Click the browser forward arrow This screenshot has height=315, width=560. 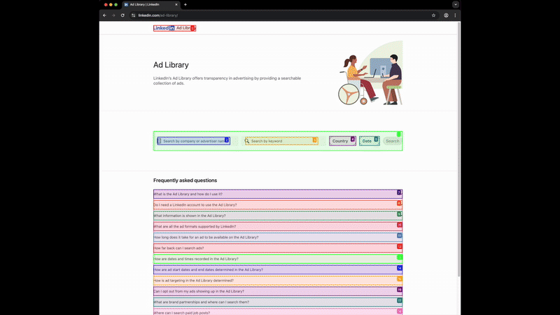coord(113,15)
